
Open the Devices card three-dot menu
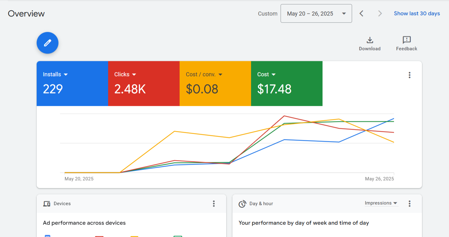[x=214, y=204]
